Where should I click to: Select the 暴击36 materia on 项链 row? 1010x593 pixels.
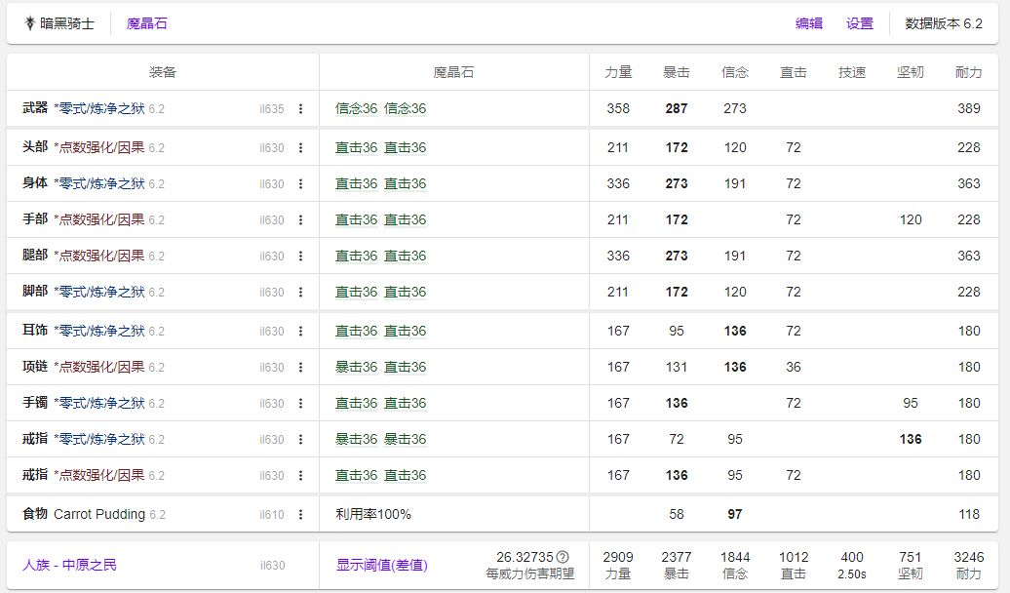tap(356, 367)
